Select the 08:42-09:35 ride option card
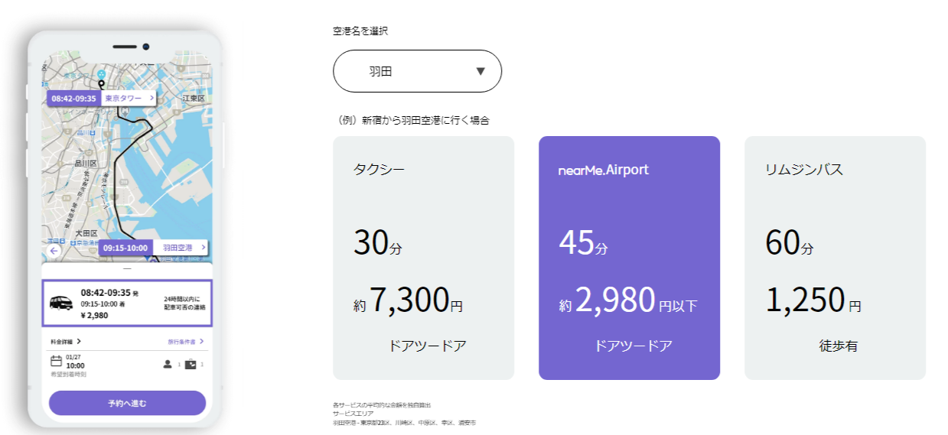948x435 pixels. [x=127, y=303]
